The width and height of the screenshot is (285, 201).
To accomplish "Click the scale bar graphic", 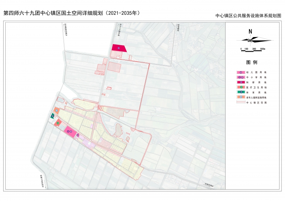I will [x=252, y=51].
